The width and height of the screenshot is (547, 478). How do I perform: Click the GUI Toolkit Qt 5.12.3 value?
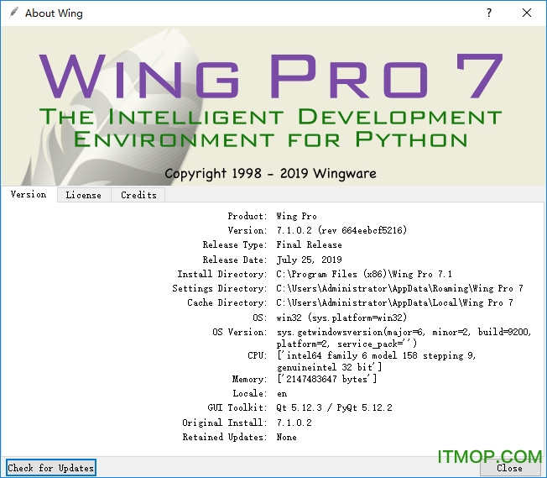[x=334, y=407]
